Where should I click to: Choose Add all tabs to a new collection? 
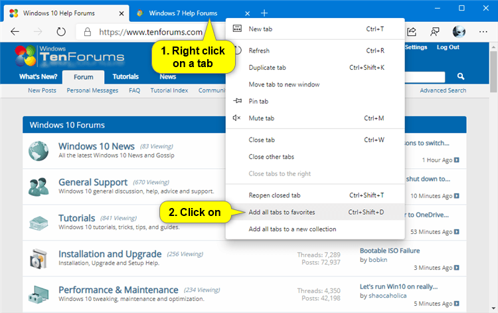(x=315, y=229)
